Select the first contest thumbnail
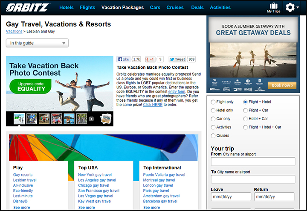The width and height of the screenshot is (307, 211). click(x=19, y=119)
